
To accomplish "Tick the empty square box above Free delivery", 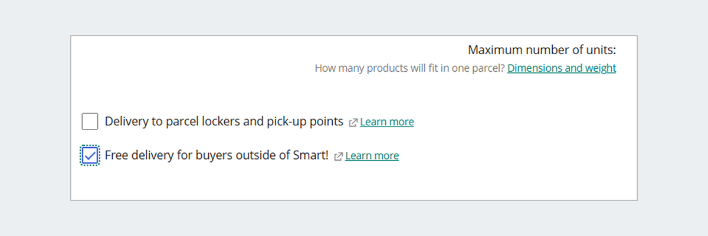I will point(90,122).
